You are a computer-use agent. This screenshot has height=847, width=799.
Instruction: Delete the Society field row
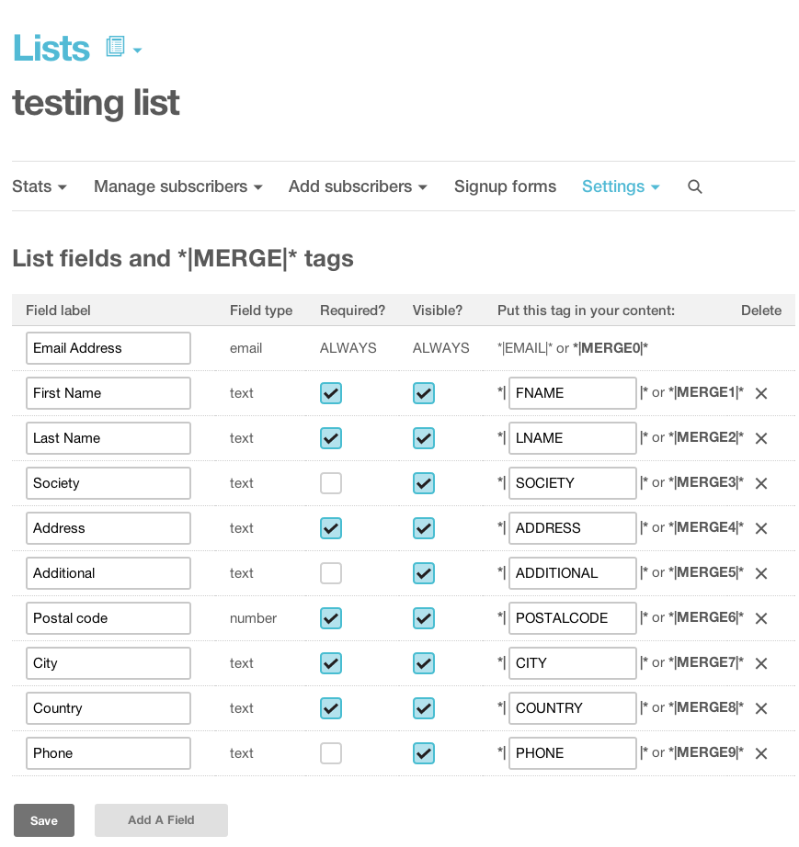click(761, 483)
